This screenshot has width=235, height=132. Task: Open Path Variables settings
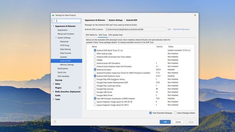click(x=64, y=76)
